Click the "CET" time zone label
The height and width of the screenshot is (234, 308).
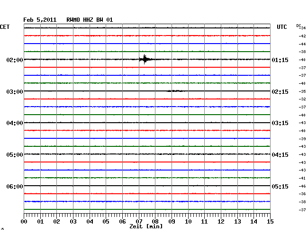pos(5,27)
